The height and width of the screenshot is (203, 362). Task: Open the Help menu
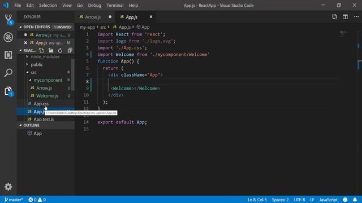[x=133, y=5]
